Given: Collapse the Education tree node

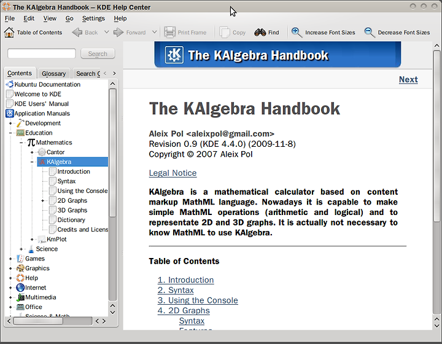Looking at the screenshot, I should pos(10,133).
